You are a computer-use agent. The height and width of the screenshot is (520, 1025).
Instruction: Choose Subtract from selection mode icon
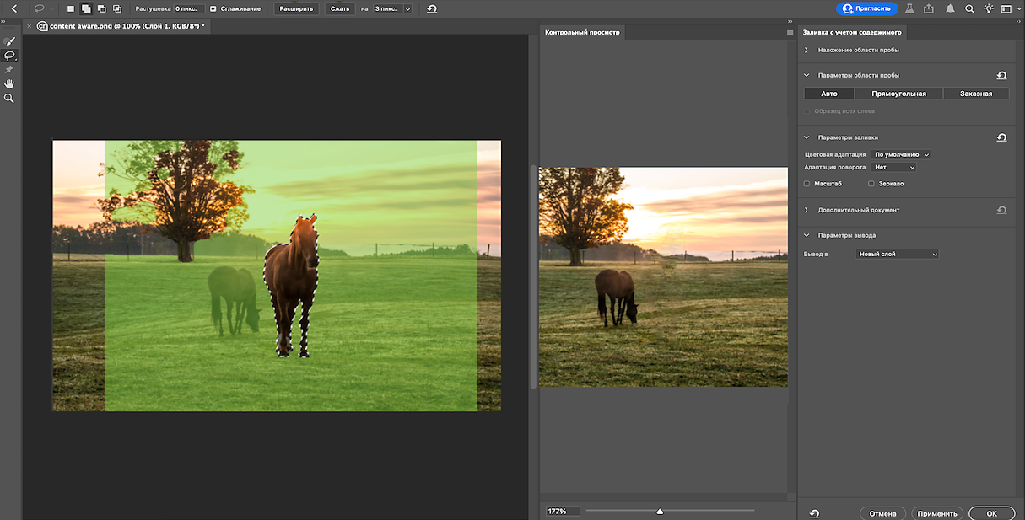101,8
